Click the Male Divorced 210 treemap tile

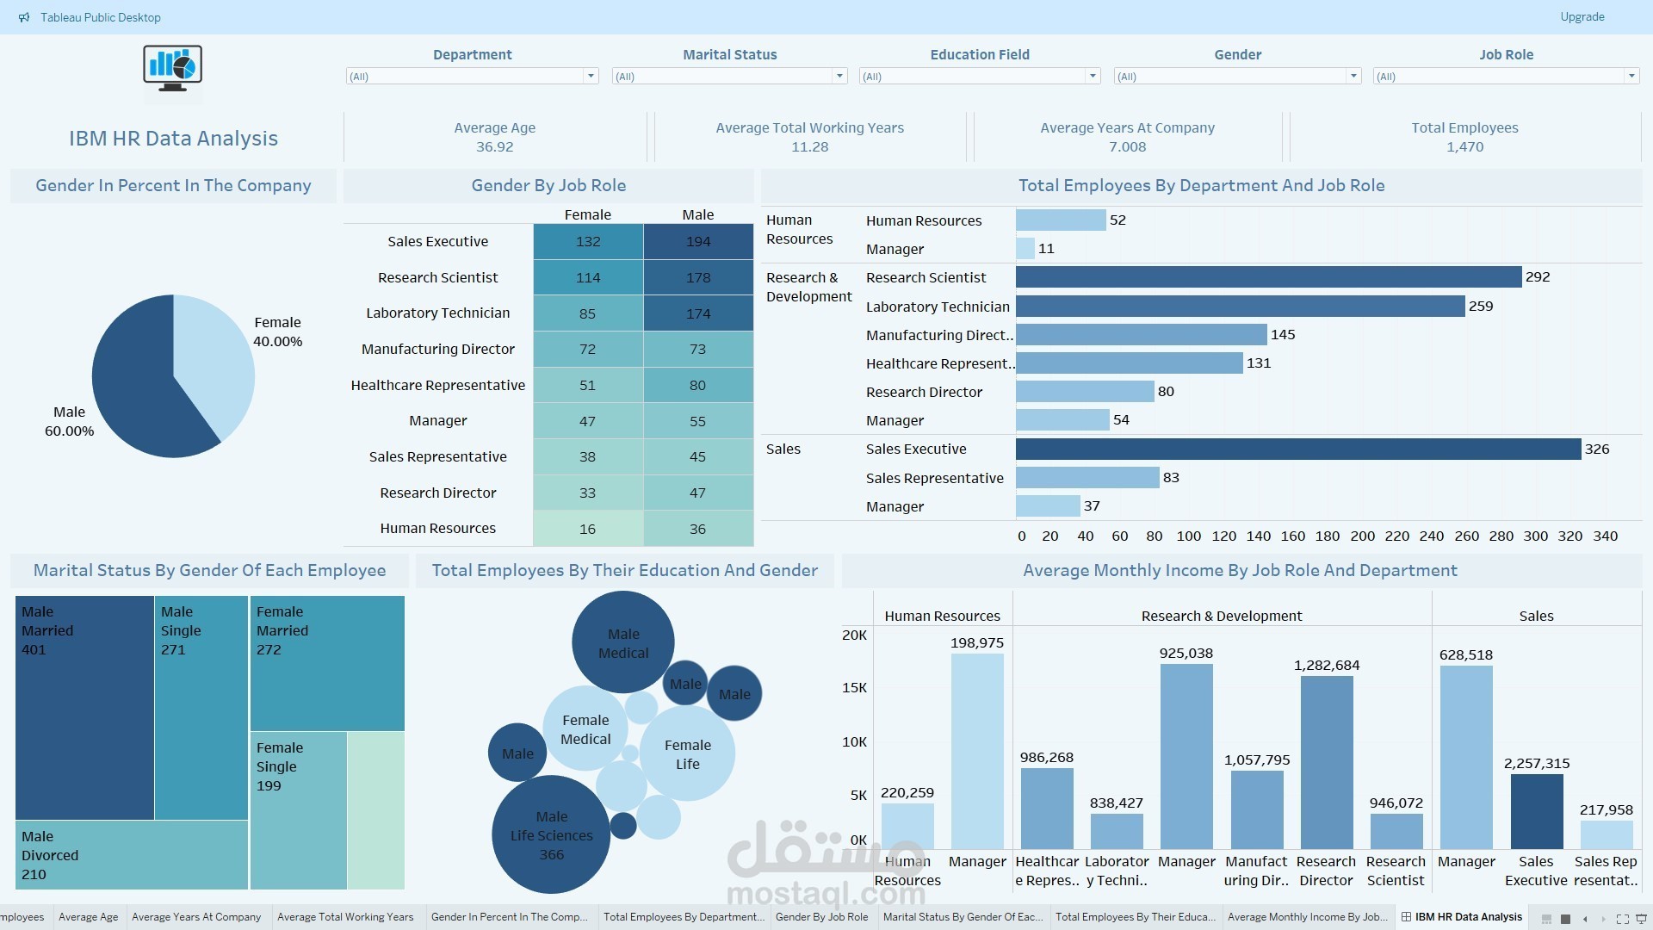pos(132,855)
